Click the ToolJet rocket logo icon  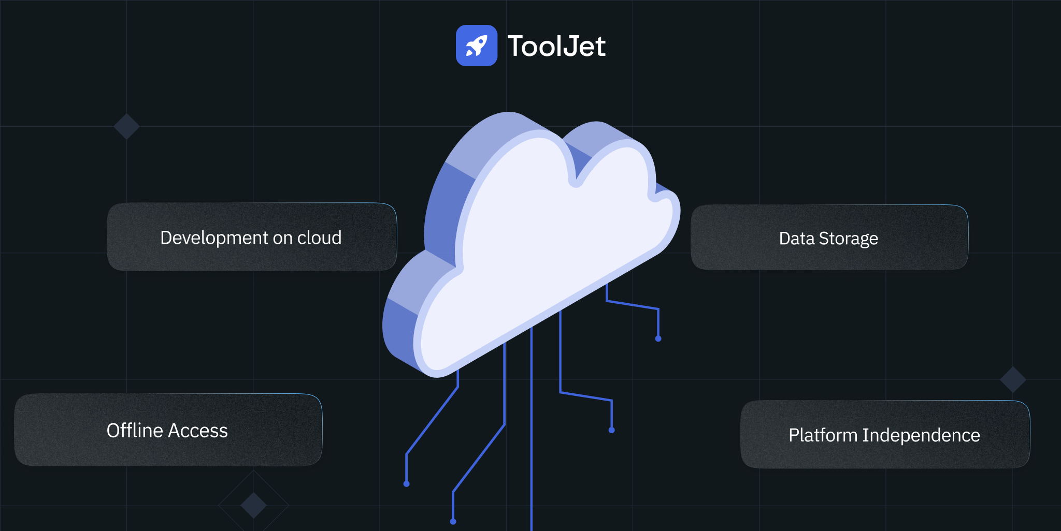tap(477, 47)
